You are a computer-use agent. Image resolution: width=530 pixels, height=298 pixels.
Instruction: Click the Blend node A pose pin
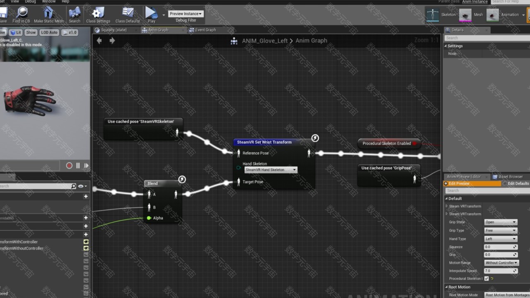(149, 194)
